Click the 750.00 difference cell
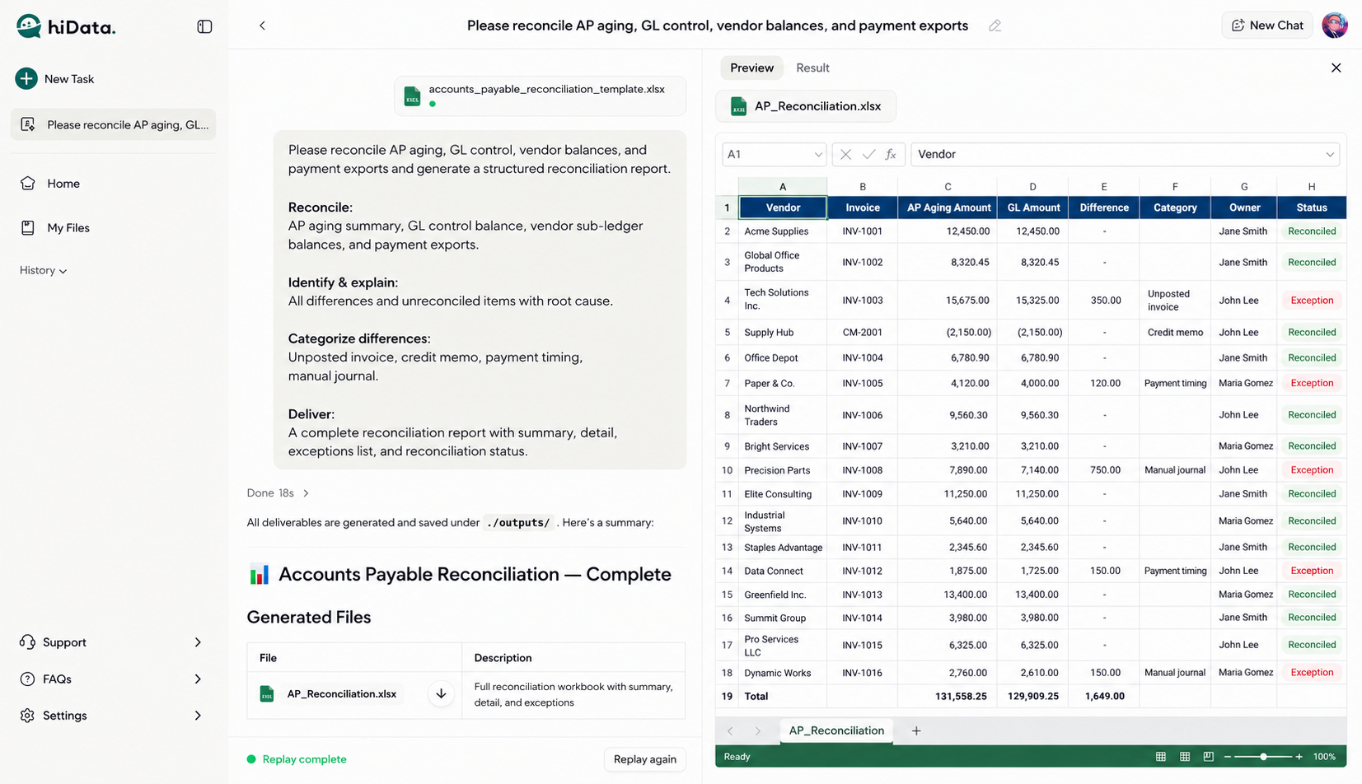This screenshot has height=784, width=1362. click(x=1104, y=470)
